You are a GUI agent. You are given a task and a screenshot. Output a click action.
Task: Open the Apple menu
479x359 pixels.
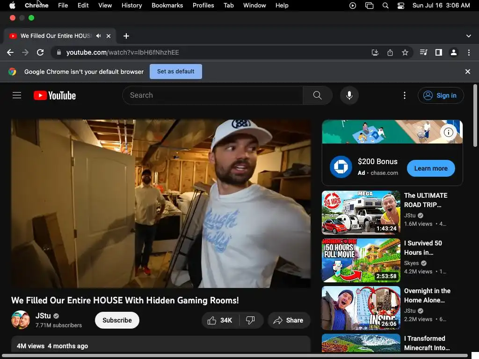pos(12,6)
